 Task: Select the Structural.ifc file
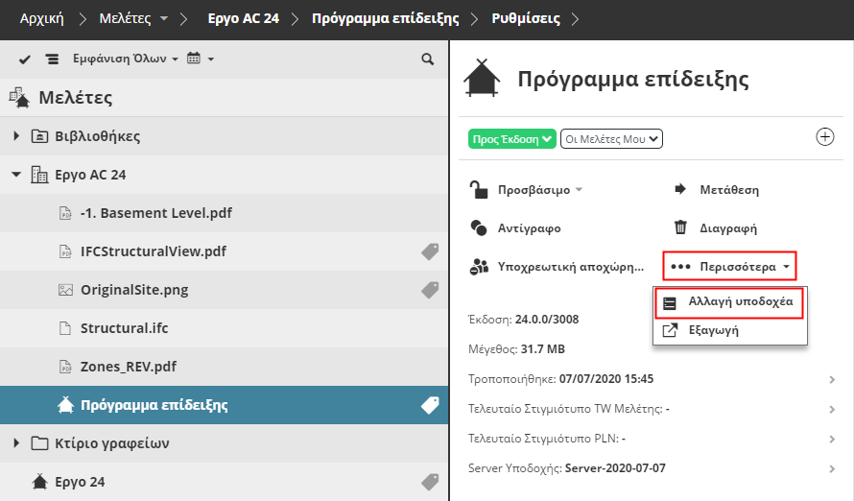(124, 328)
